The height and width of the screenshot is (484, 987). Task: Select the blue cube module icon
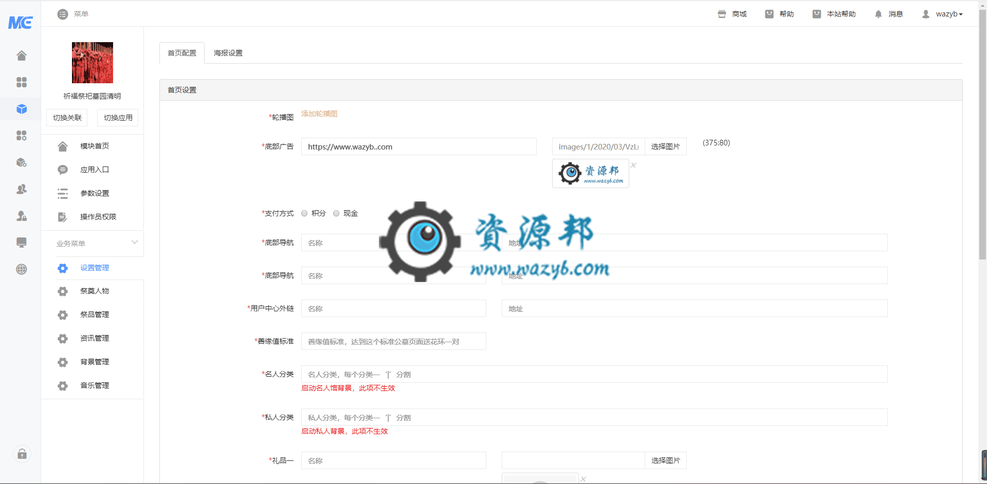click(x=22, y=109)
